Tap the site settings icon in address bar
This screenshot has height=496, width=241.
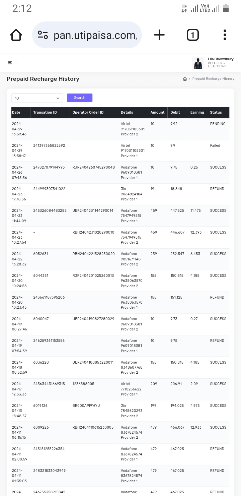click(43, 35)
